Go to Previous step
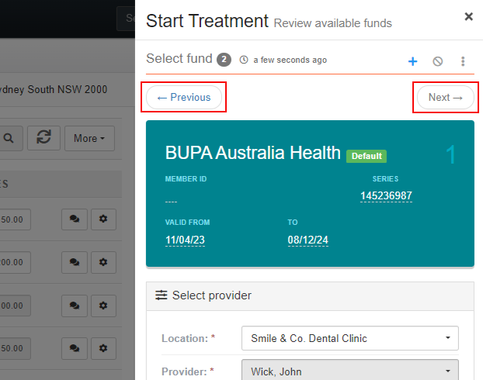The image size is (483, 380). [184, 97]
